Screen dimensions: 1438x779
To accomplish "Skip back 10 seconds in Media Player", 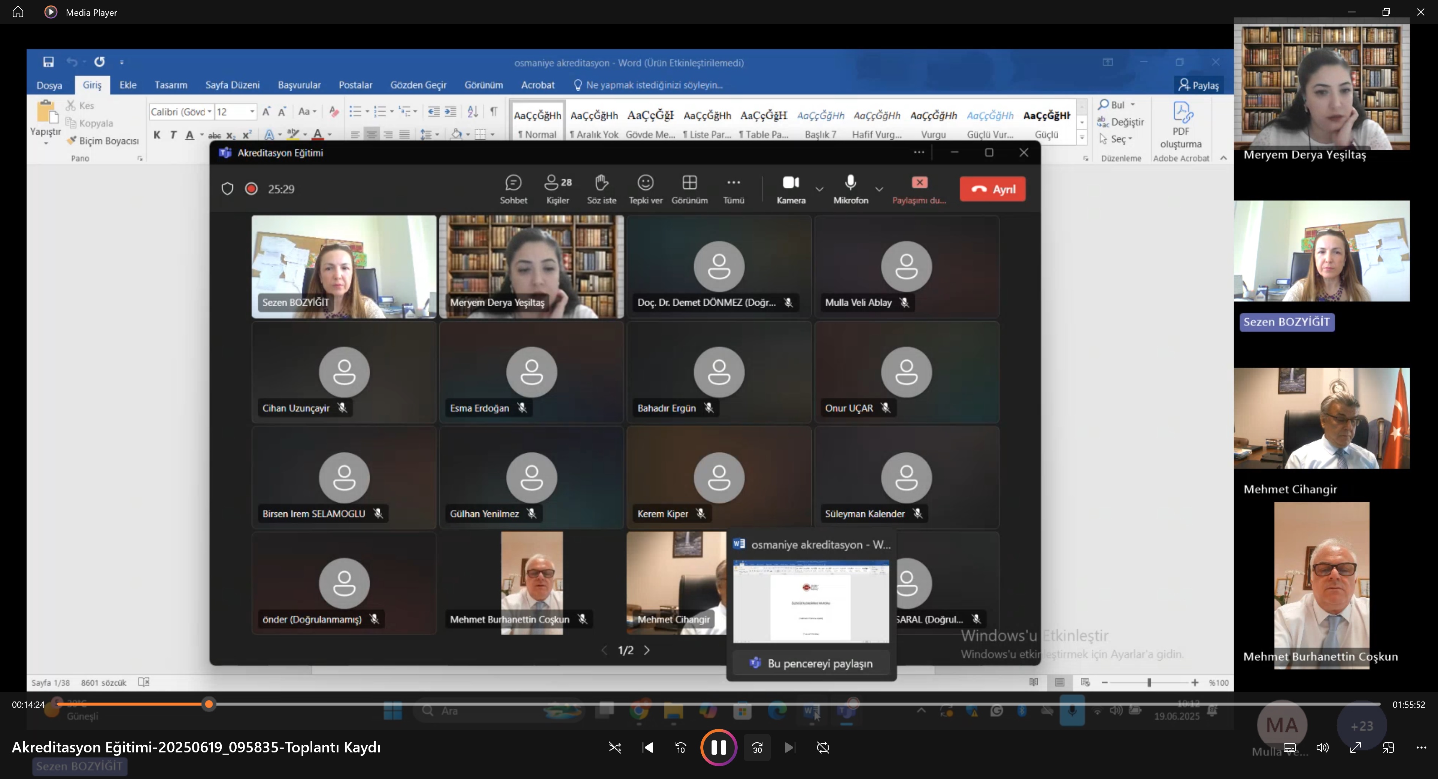I will 680,747.
